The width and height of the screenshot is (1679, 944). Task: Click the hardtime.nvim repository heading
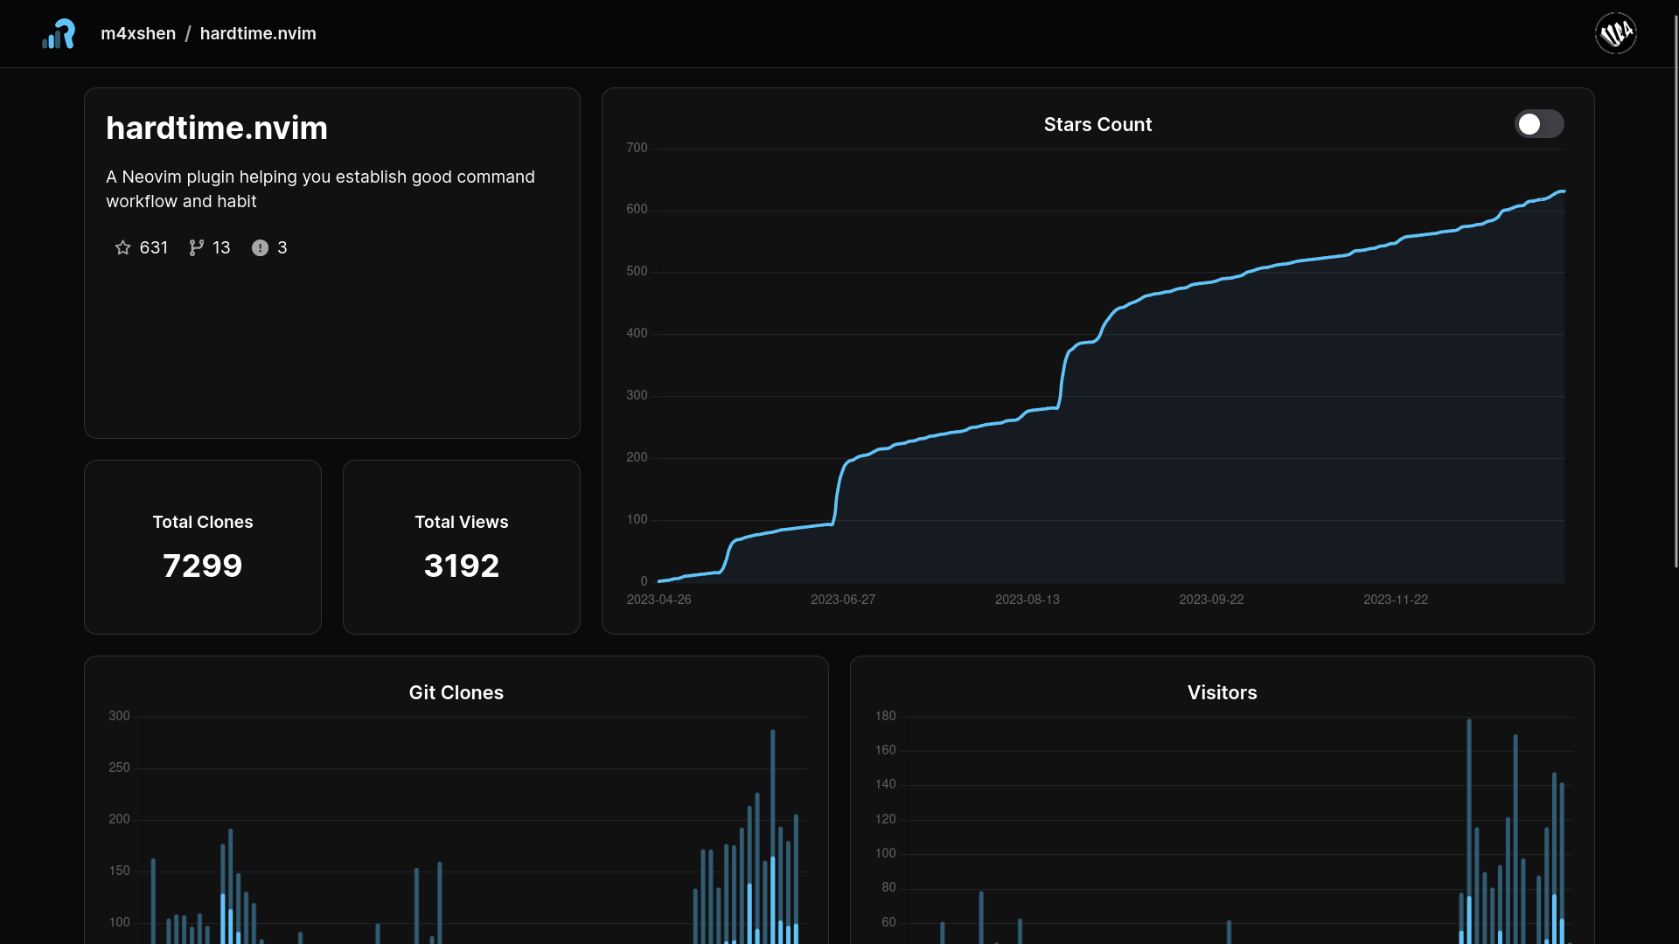coord(217,128)
